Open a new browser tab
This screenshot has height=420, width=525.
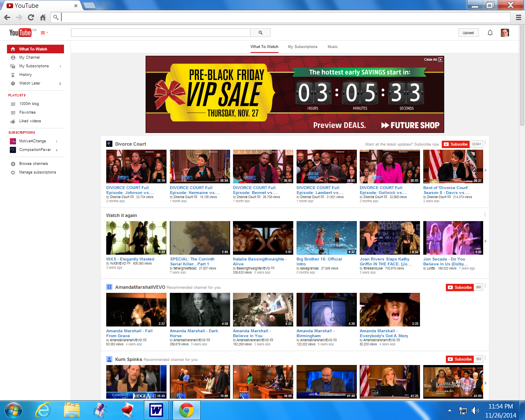89,5
